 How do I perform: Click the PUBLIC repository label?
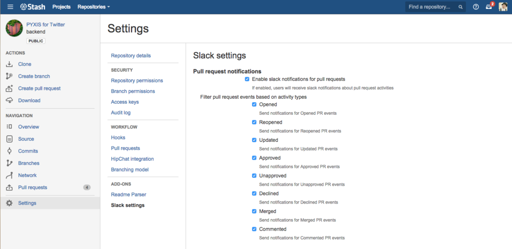[36, 41]
